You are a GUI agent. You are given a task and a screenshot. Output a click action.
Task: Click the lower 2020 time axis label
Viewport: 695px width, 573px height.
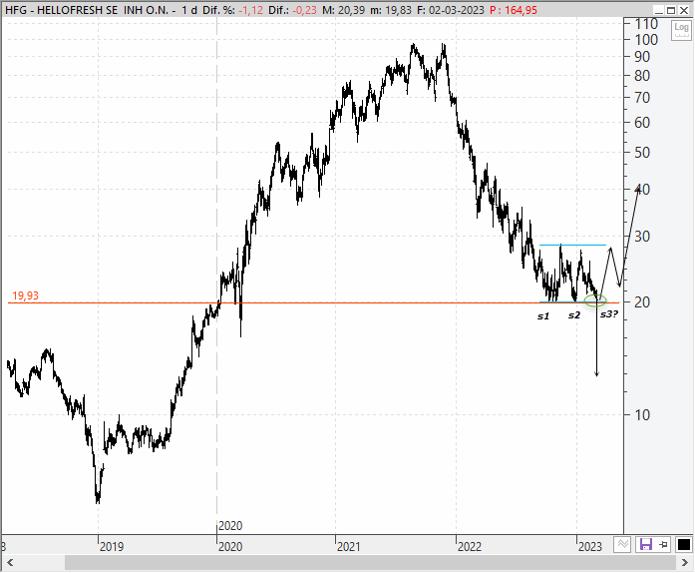pyautogui.click(x=230, y=546)
